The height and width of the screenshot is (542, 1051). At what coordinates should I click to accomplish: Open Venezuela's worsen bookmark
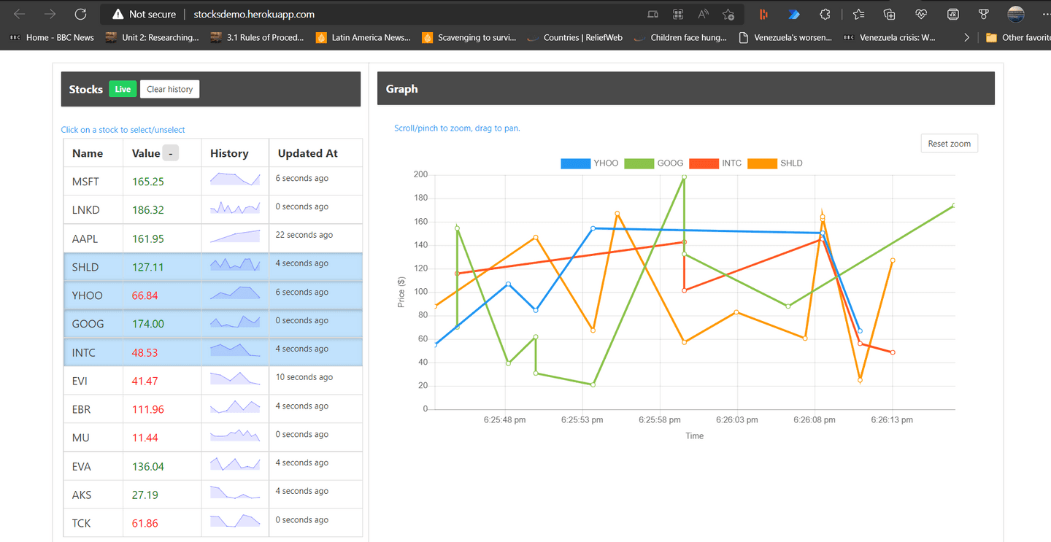(785, 37)
